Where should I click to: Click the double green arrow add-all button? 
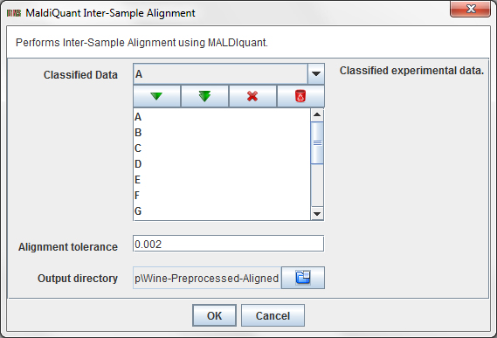click(x=204, y=96)
